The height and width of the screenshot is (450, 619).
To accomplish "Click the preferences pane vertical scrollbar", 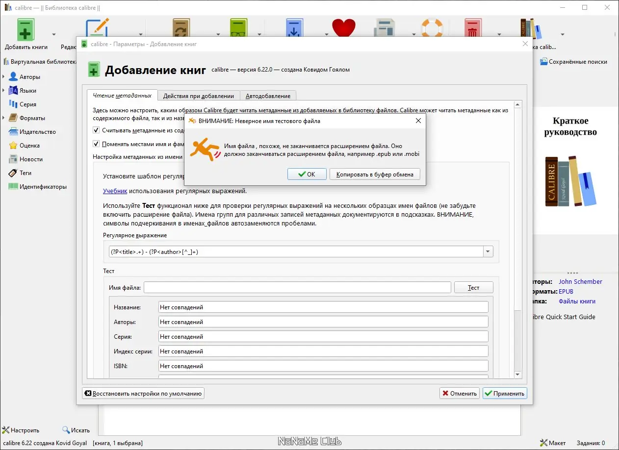I will click(517, 240).
